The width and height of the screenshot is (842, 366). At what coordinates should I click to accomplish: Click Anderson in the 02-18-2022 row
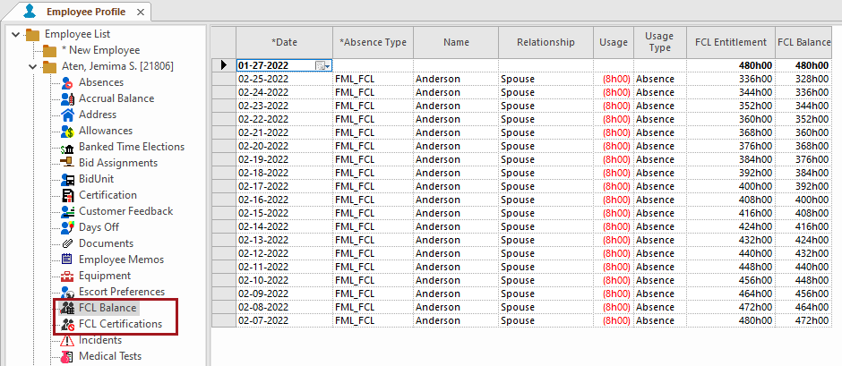[x=456, y=173]
